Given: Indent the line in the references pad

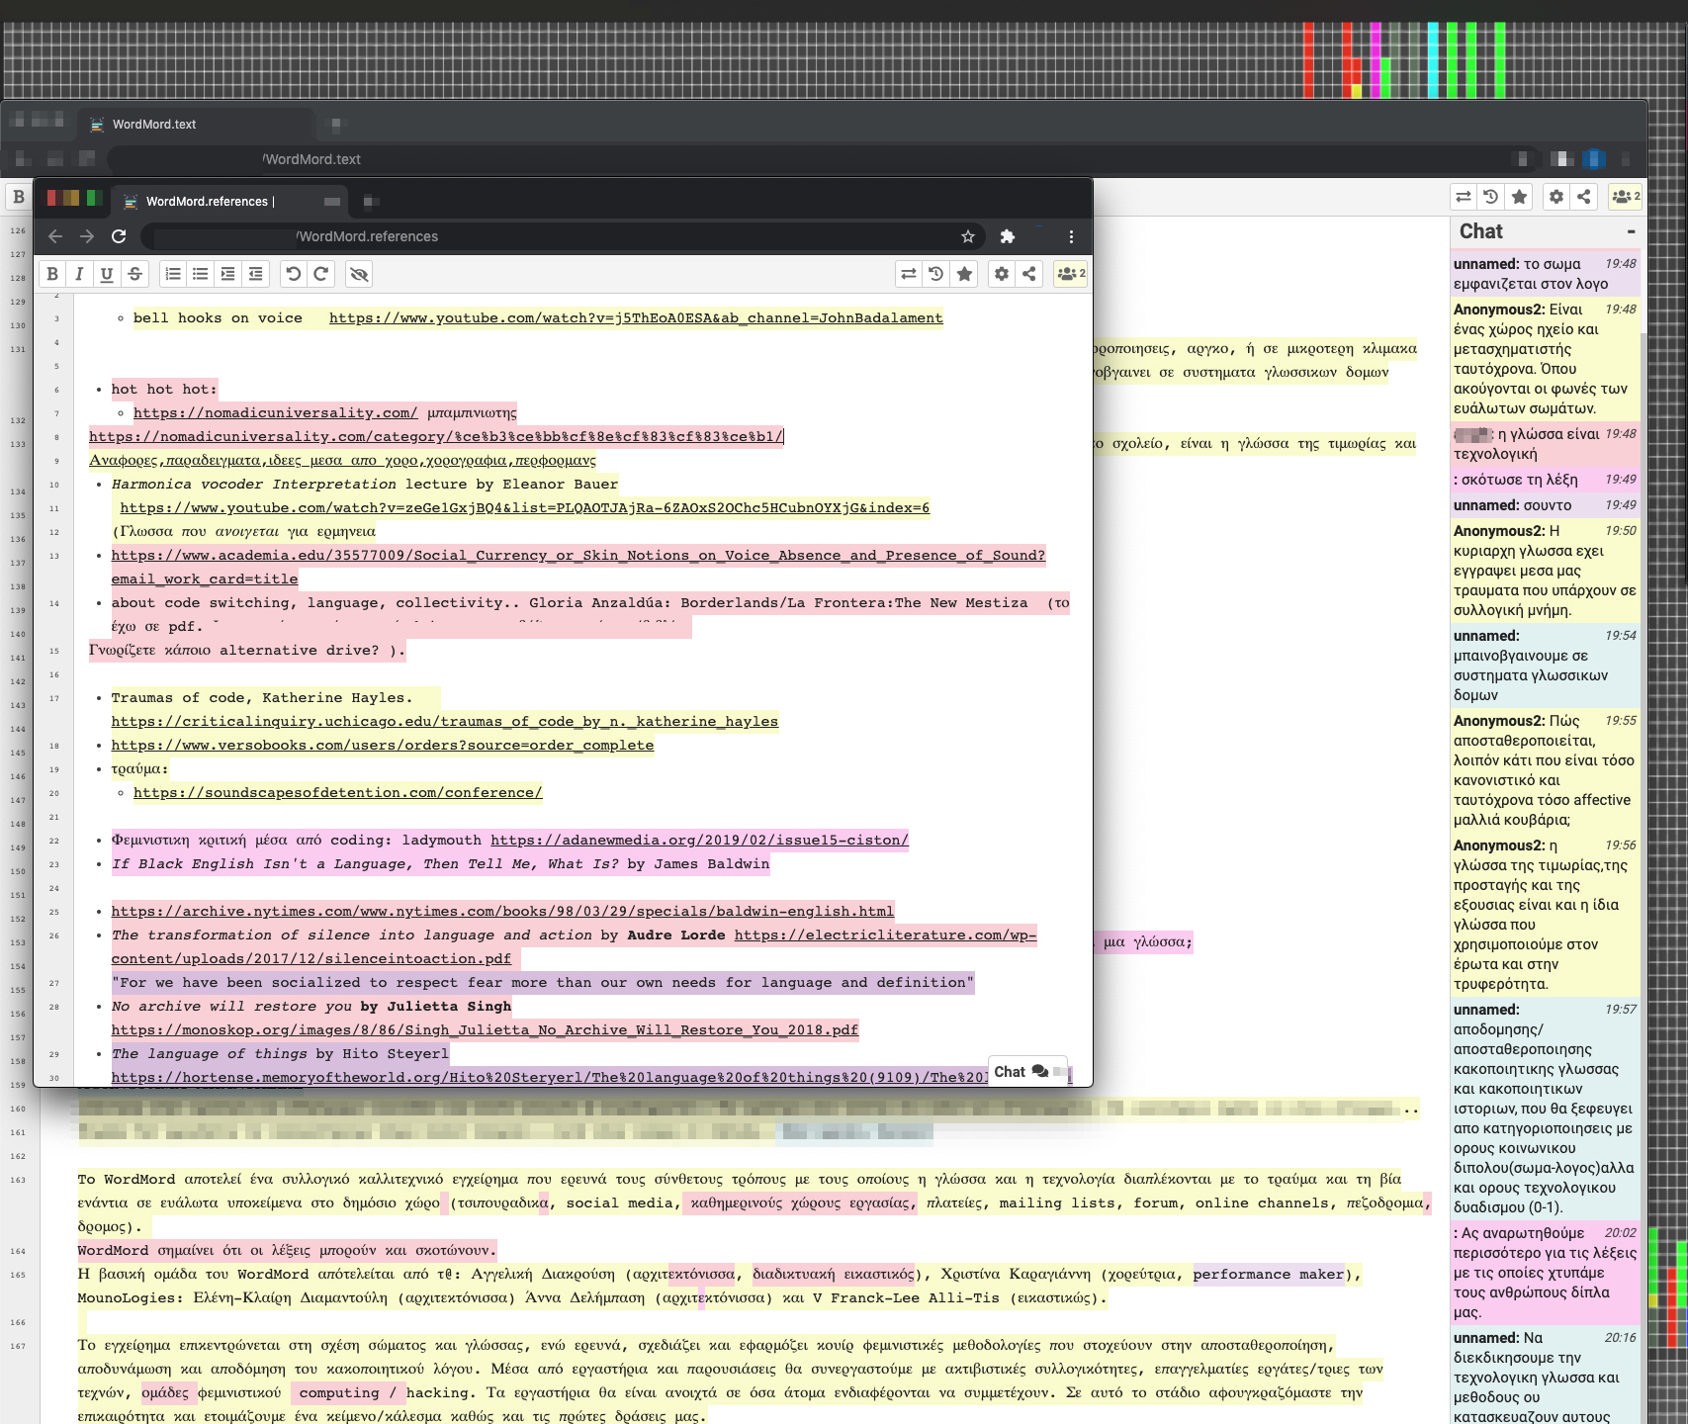Looking at the screenshot, I should pyautogui.click(x=228, y=274).
